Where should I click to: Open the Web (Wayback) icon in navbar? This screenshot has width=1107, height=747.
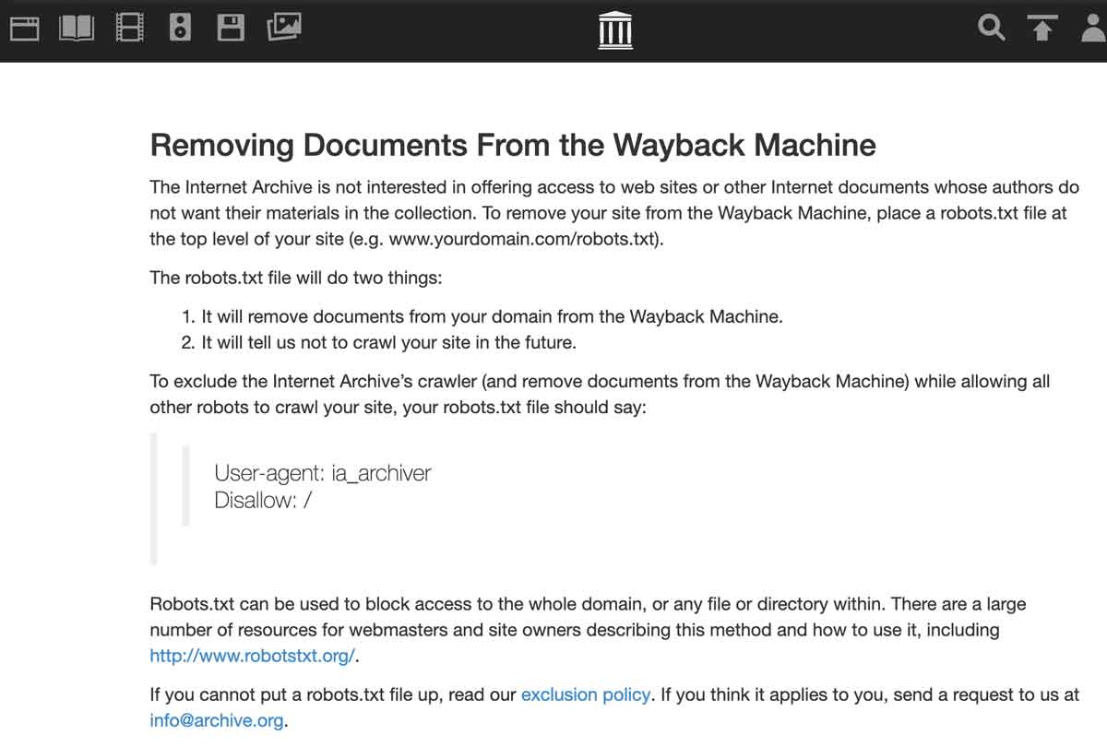[24, 29]
